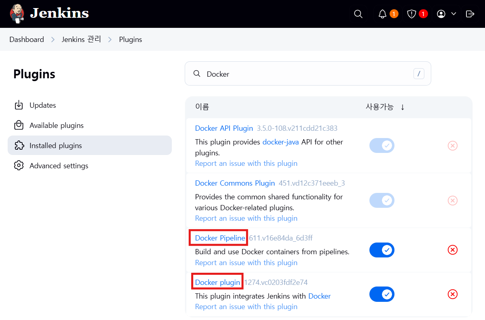Click the Advanced settings gear icon
This screenshot has width=485, height=320.
pos(19,166)
